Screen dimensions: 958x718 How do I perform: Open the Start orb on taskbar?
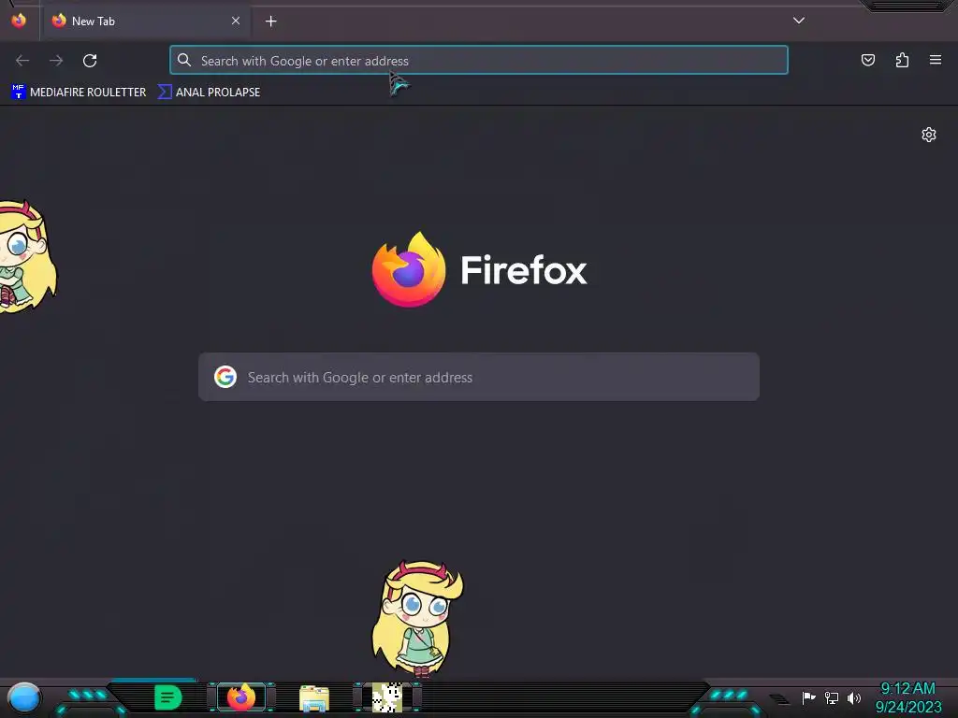click(x=23, y=697)
